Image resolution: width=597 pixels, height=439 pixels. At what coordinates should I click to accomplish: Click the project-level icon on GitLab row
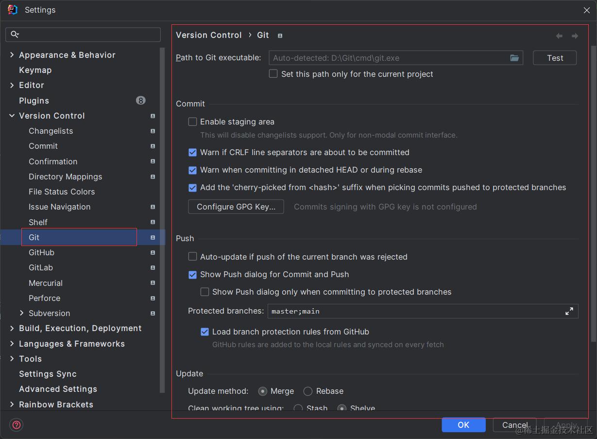[153, 267]
